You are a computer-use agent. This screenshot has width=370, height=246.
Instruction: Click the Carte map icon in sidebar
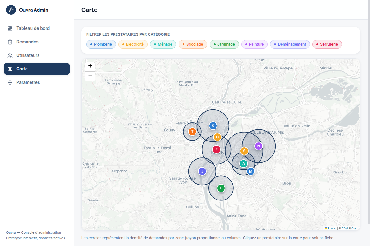(10, 69)
